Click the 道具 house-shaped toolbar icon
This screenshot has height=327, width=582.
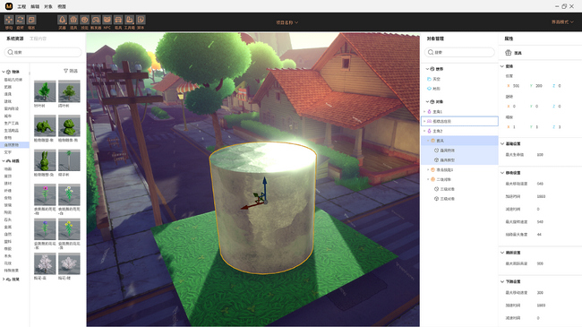pyautogui.click(x=73, y=20)
